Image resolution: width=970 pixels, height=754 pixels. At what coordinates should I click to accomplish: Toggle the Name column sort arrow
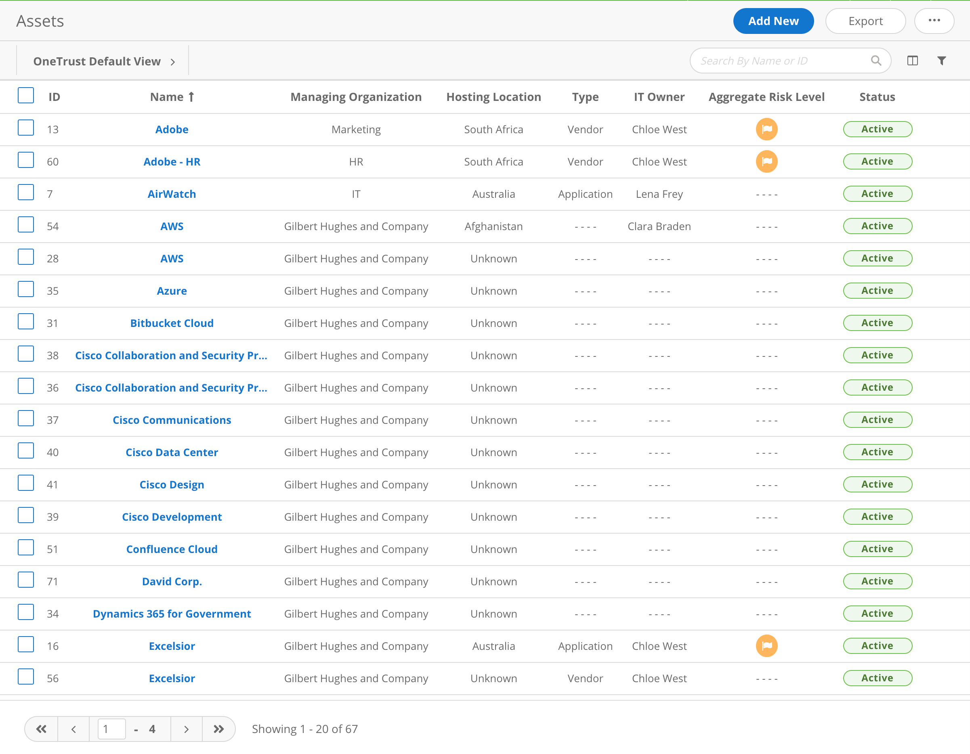click(191, 96)
